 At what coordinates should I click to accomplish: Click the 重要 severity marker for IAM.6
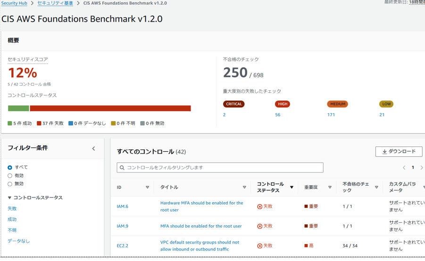306,206
